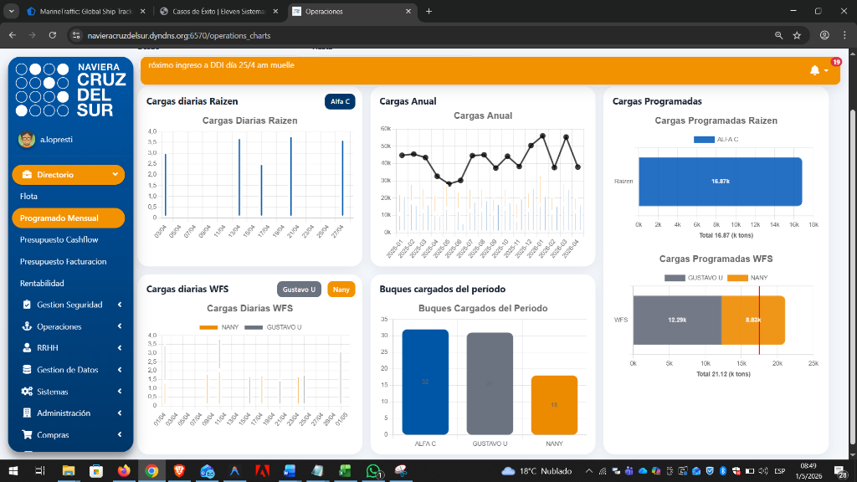The width and height of the screenshot is (857, 482).
Task: Expand Administración submenu chevron
Action: tap(119, 413)
